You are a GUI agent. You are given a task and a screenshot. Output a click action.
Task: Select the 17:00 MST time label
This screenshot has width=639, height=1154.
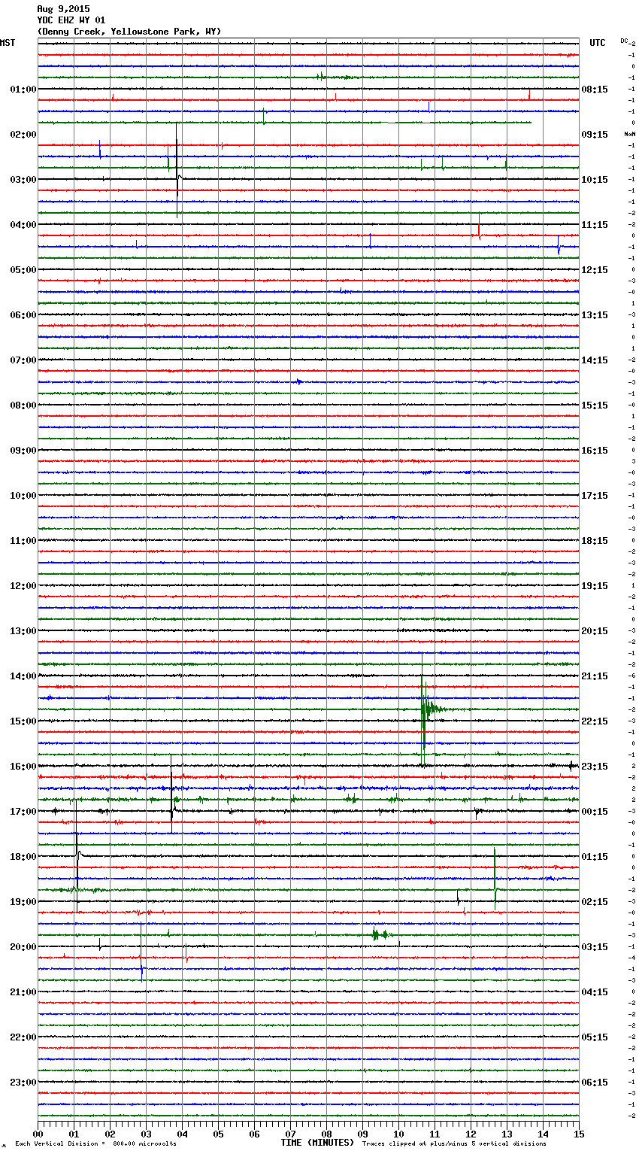[x=23, y=812]
